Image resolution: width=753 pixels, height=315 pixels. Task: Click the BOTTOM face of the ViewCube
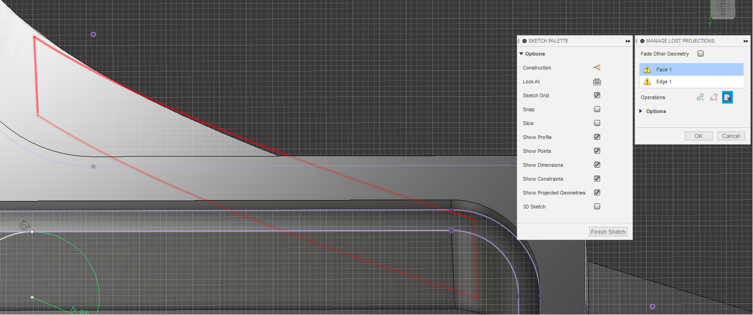point(722,8)
